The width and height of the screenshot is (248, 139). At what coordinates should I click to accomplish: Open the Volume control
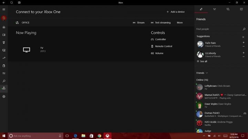point(157,53)
